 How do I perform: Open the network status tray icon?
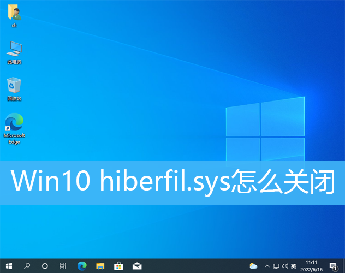click(276, 266)
